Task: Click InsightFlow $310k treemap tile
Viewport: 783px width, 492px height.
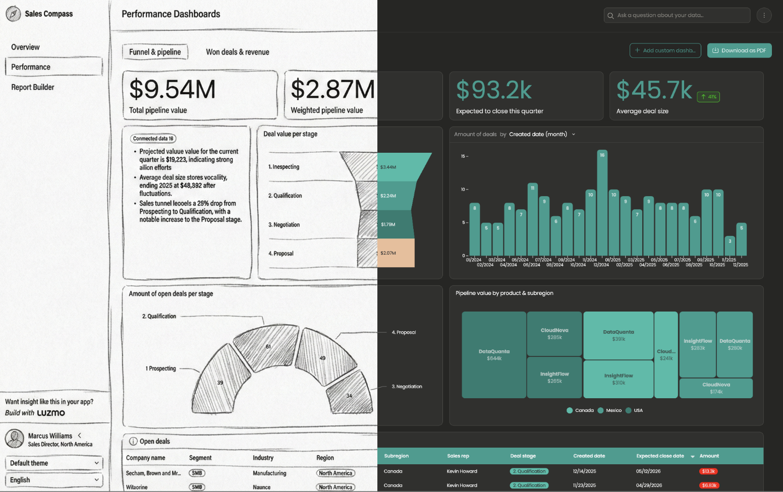Action: pyautogui.click(x=619, y=379)
